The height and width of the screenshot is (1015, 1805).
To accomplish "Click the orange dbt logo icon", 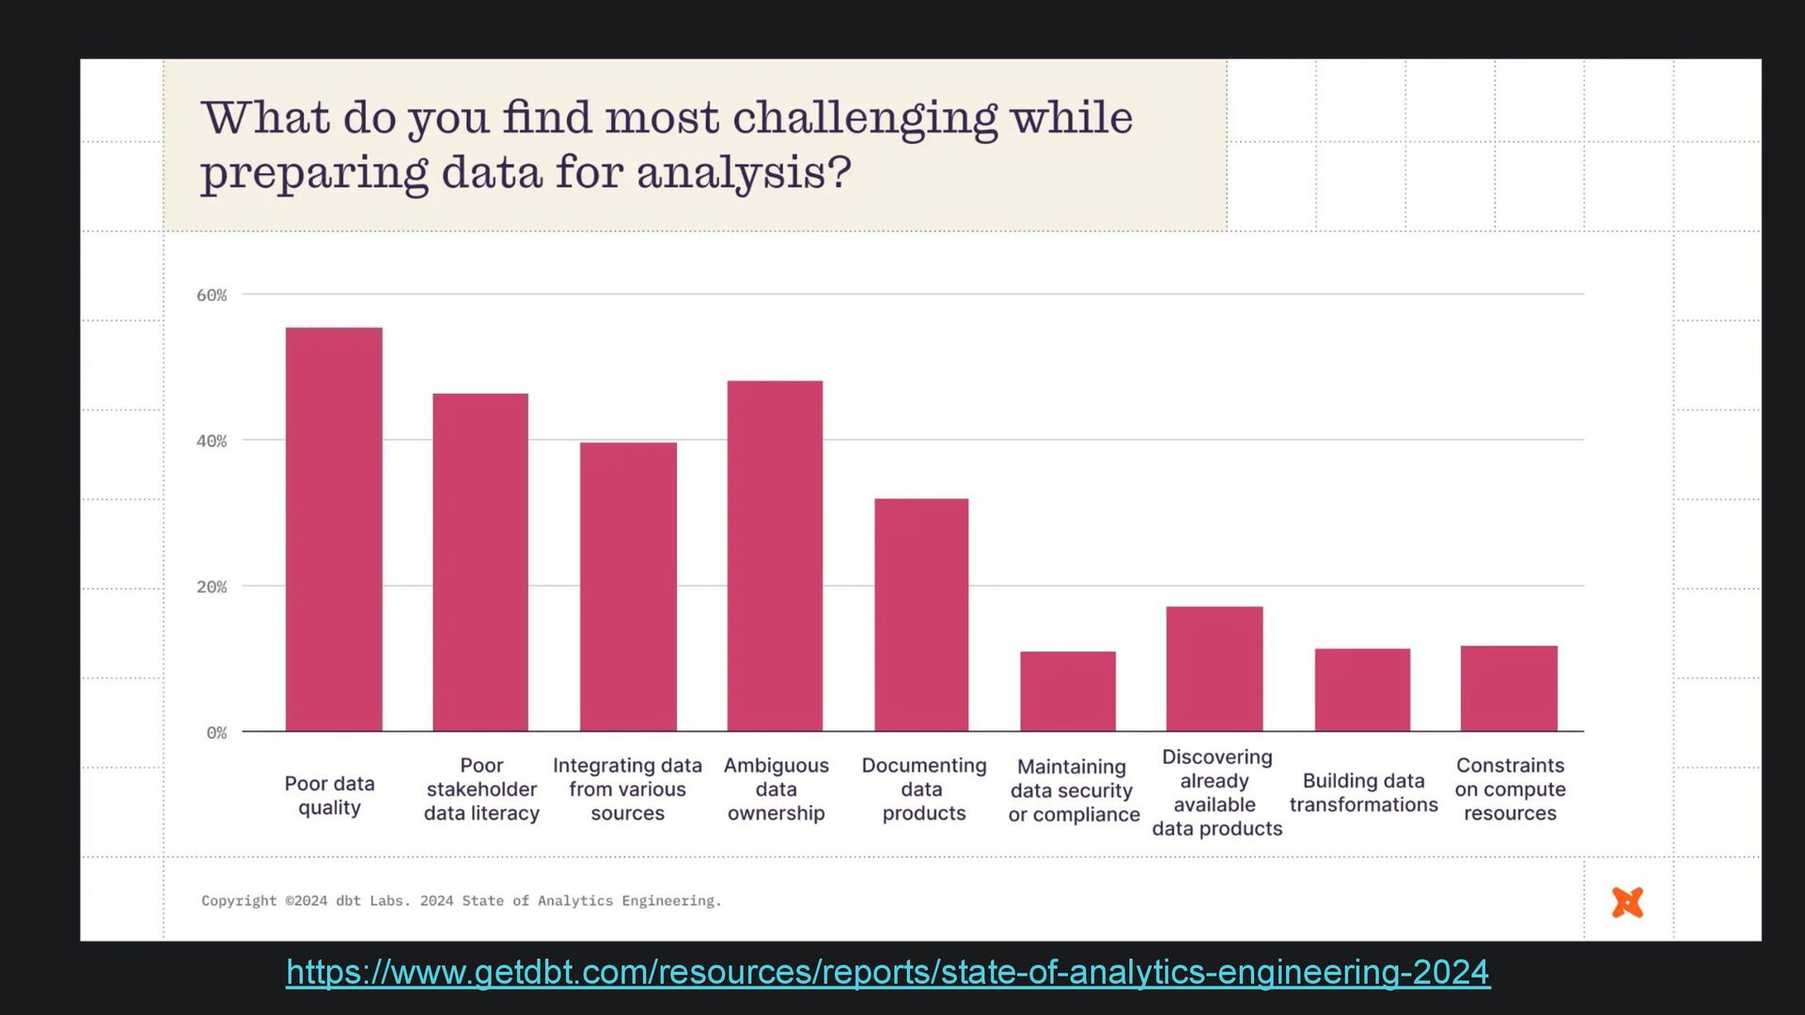I will pos(1627,902).
